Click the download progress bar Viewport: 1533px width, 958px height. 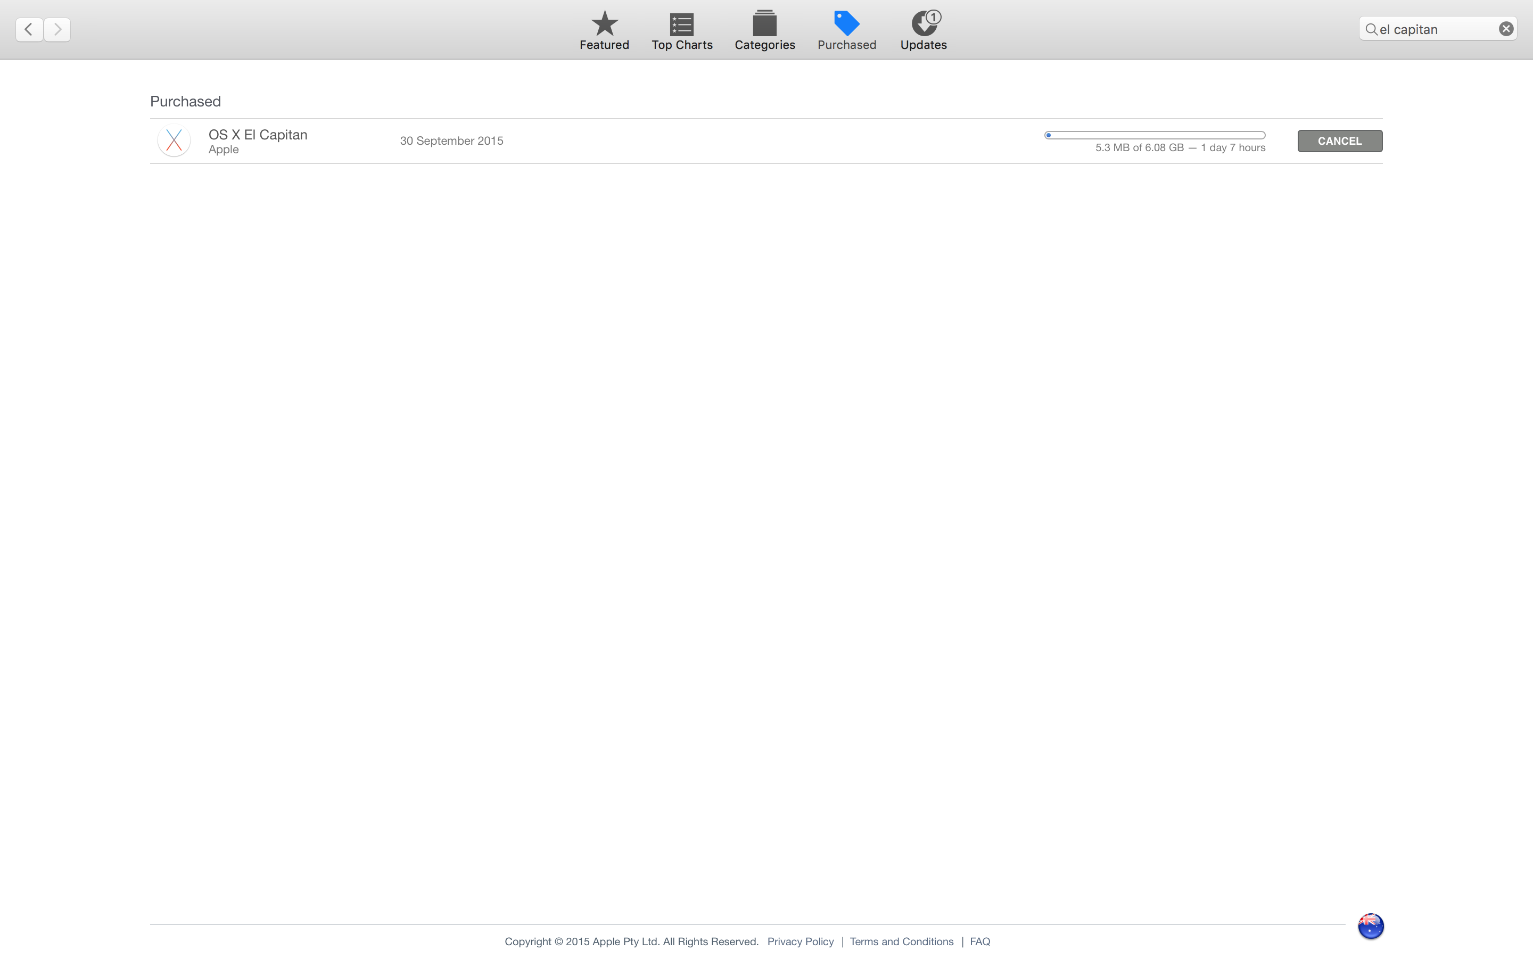click(x=1154, y=135)
